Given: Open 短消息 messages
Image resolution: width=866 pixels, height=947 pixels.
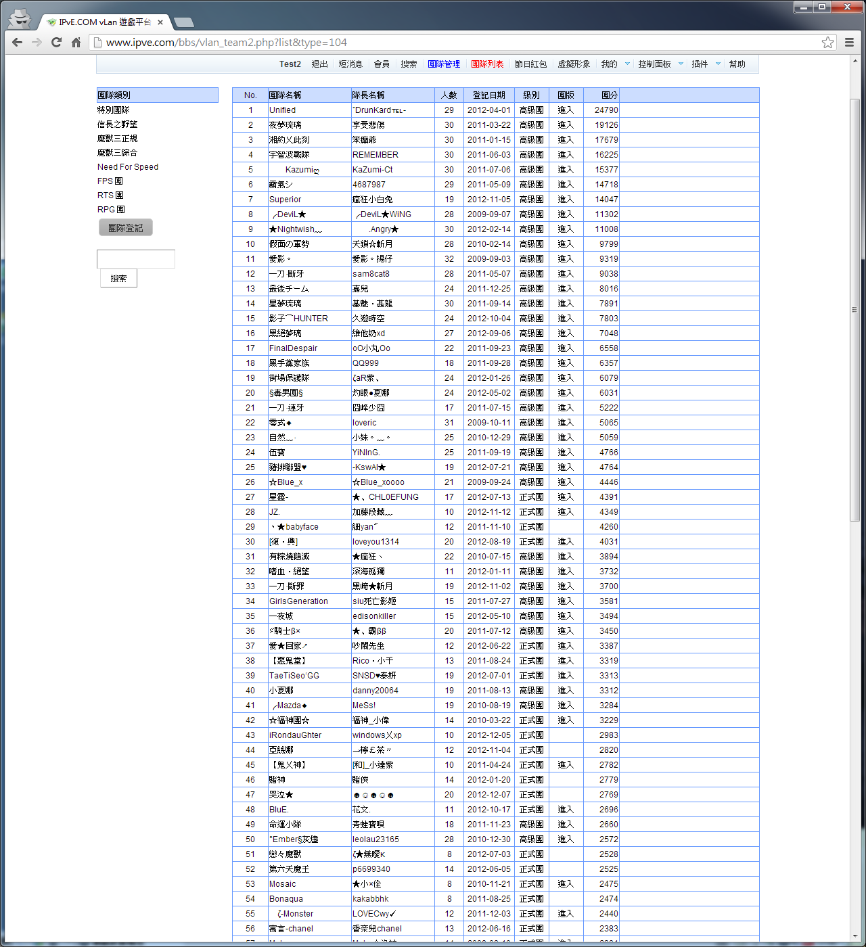Looking at the screenshot, I should coord(350,64).
